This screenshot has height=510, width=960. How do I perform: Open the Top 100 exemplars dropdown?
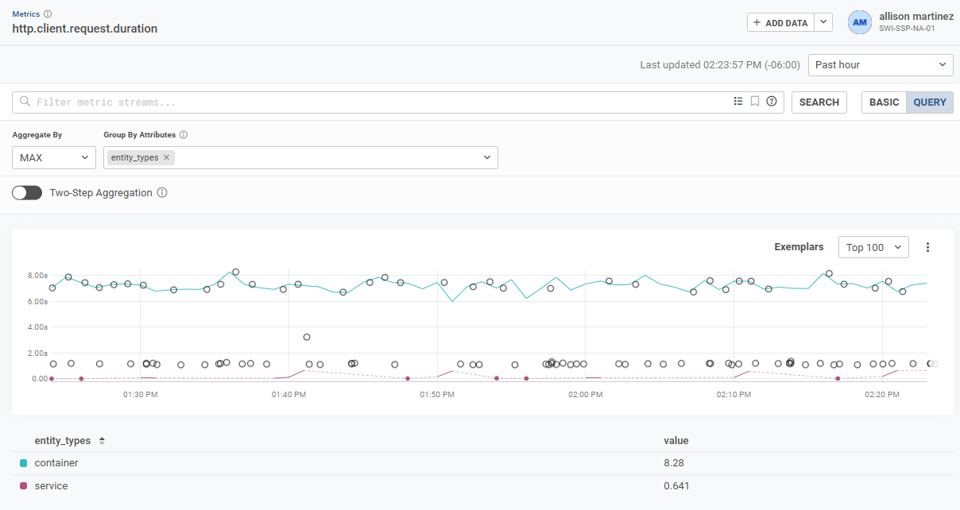(873, 247)
